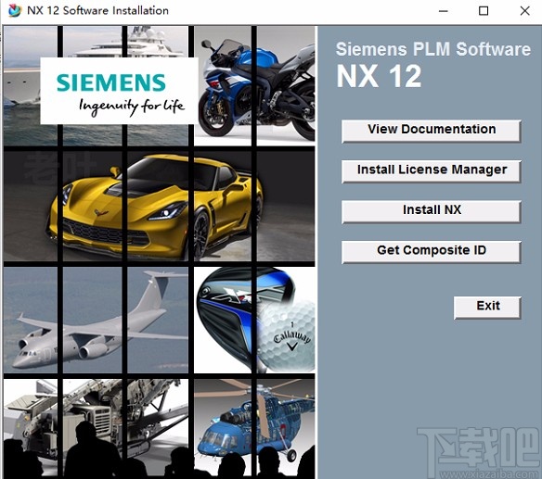The width and height of the screenshot is (542, 479).
Task: Click the Callaway golf ball image
Action: coord(288,335)
